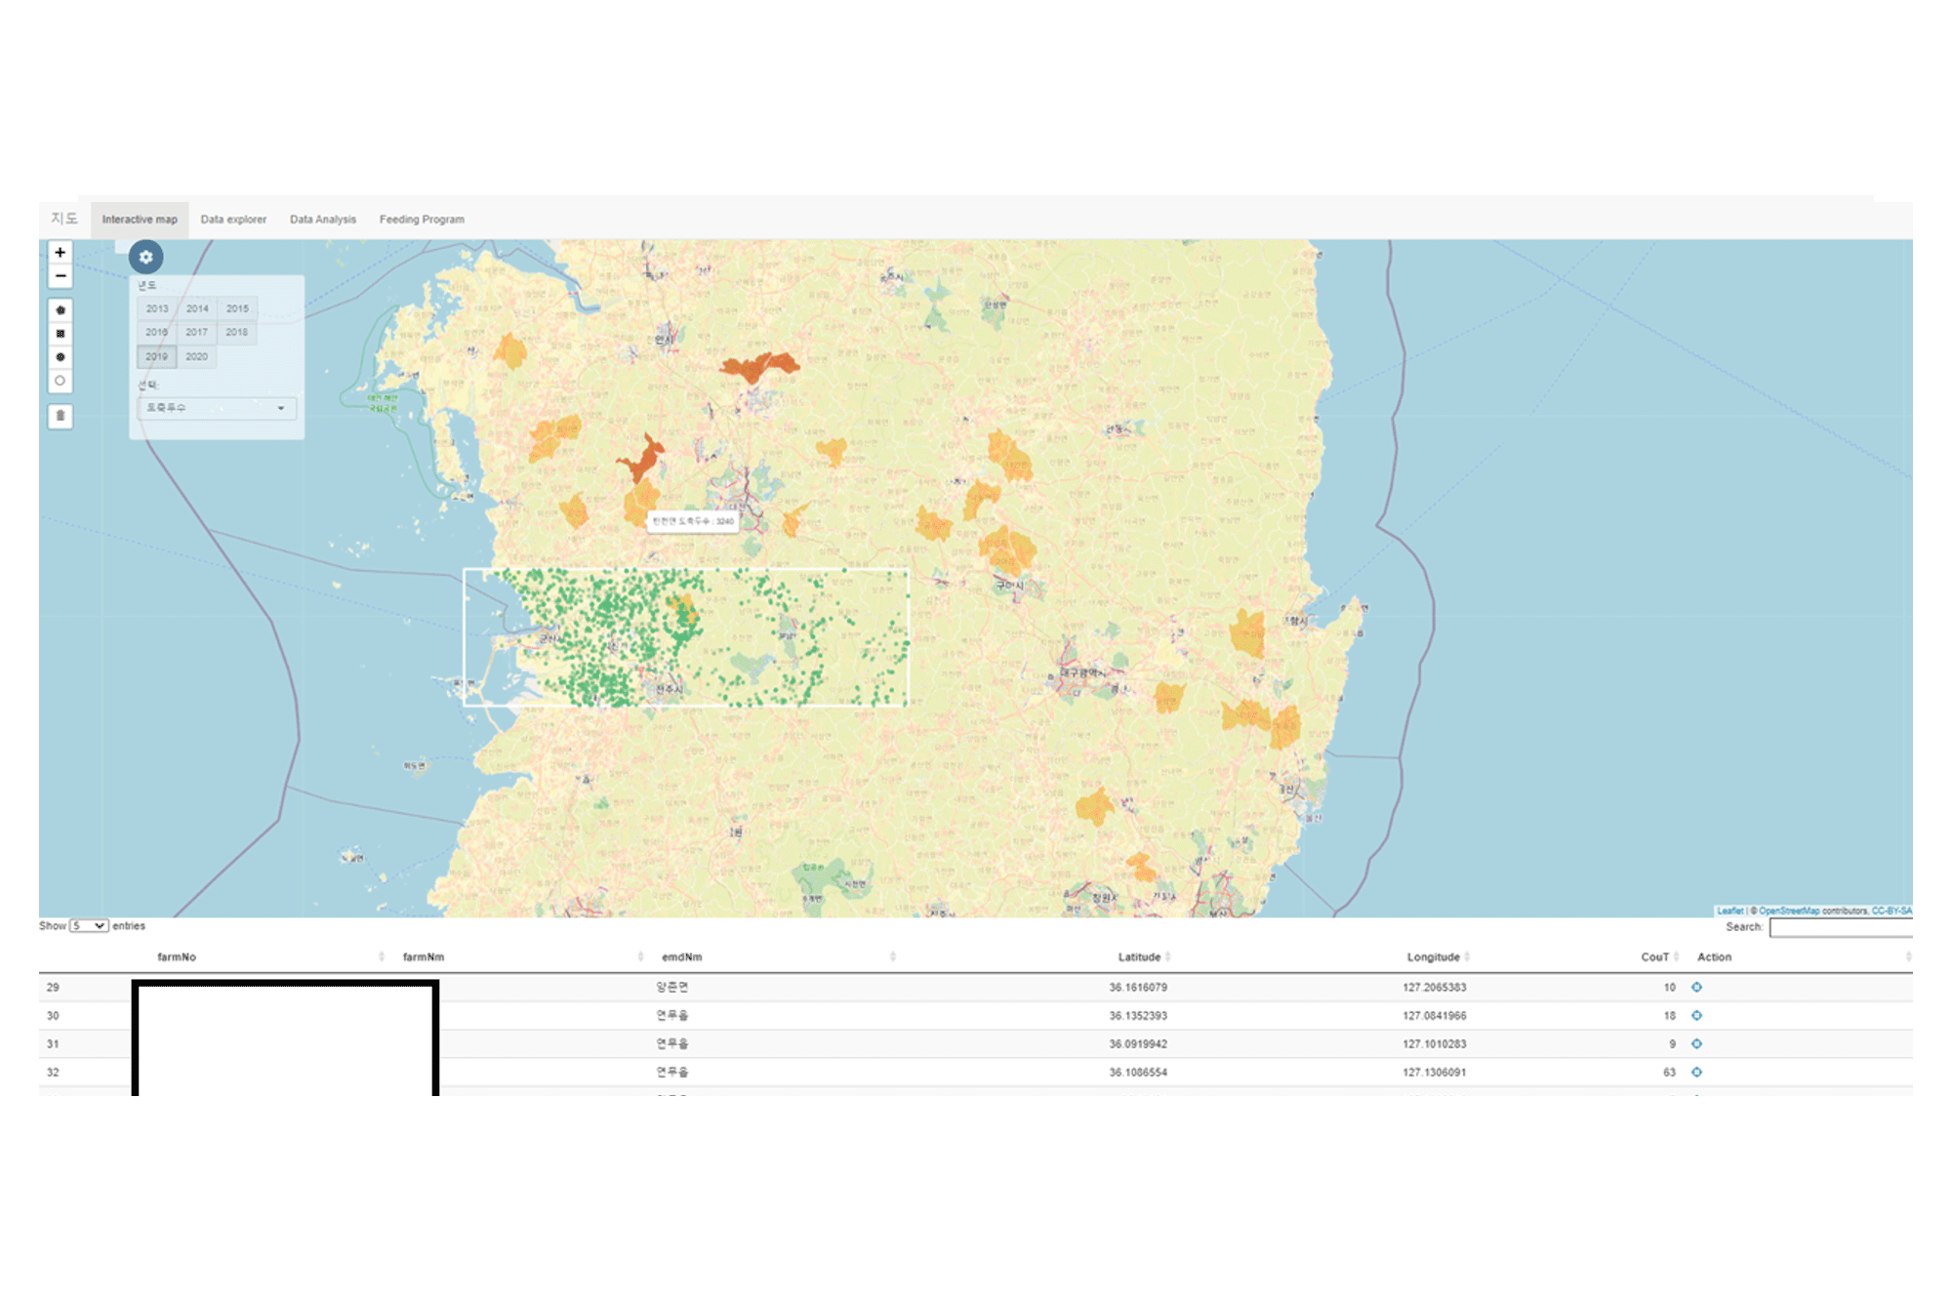The image size is (1952, 1301).
Task: Zoom out the map with minus button
Action: tap(60, 276)
